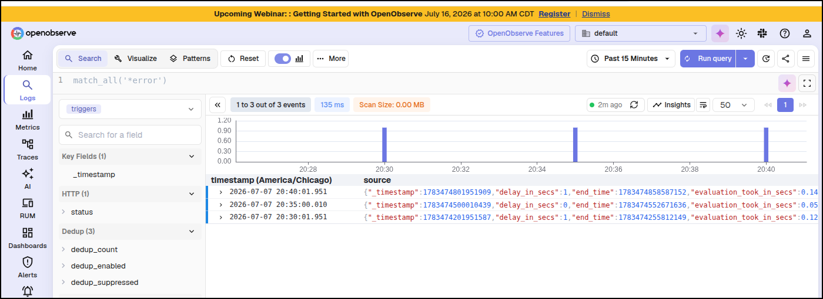Switch to the Patterns tab

[x=190, y=59]
